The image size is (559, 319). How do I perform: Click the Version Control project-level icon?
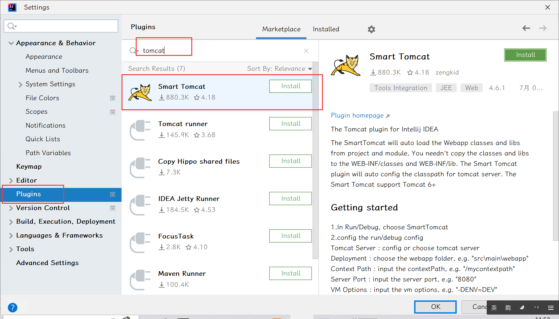(x=113, y=208)
